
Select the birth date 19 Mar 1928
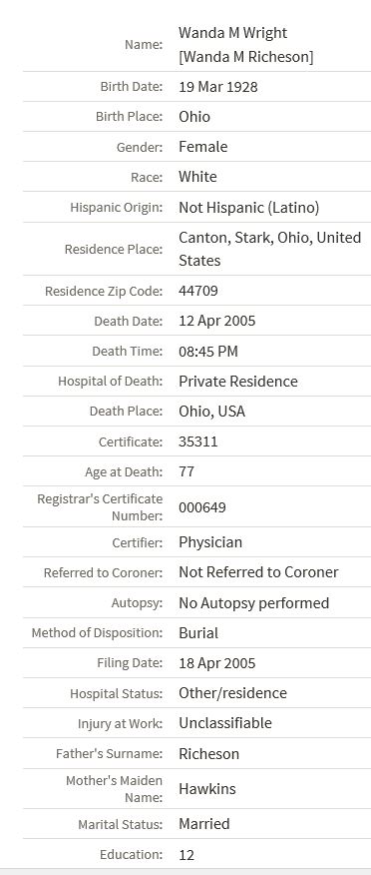[x=217, y=87]
